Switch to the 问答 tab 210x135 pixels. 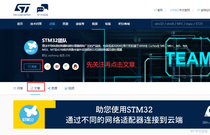(x=18, y=88)
